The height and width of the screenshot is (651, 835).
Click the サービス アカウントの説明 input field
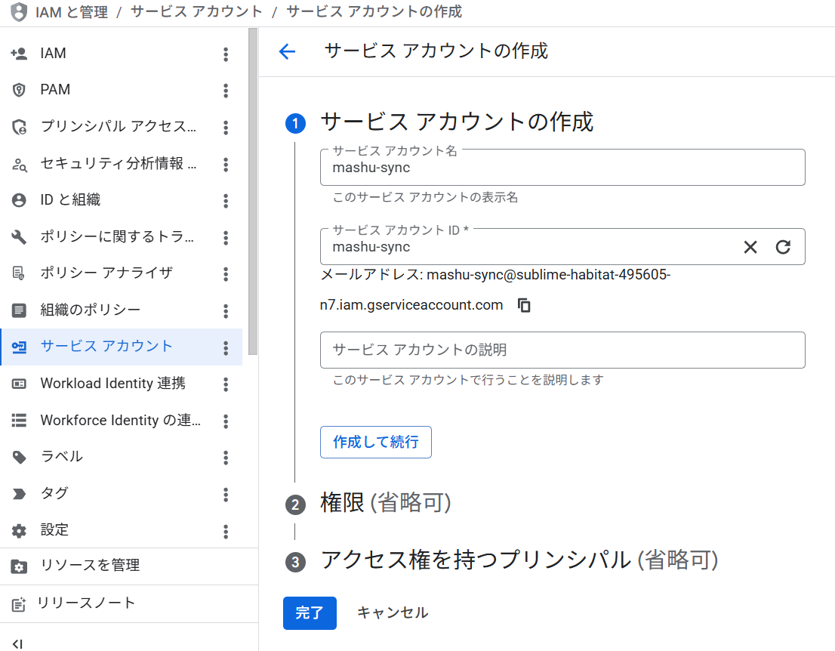point(562,350)
